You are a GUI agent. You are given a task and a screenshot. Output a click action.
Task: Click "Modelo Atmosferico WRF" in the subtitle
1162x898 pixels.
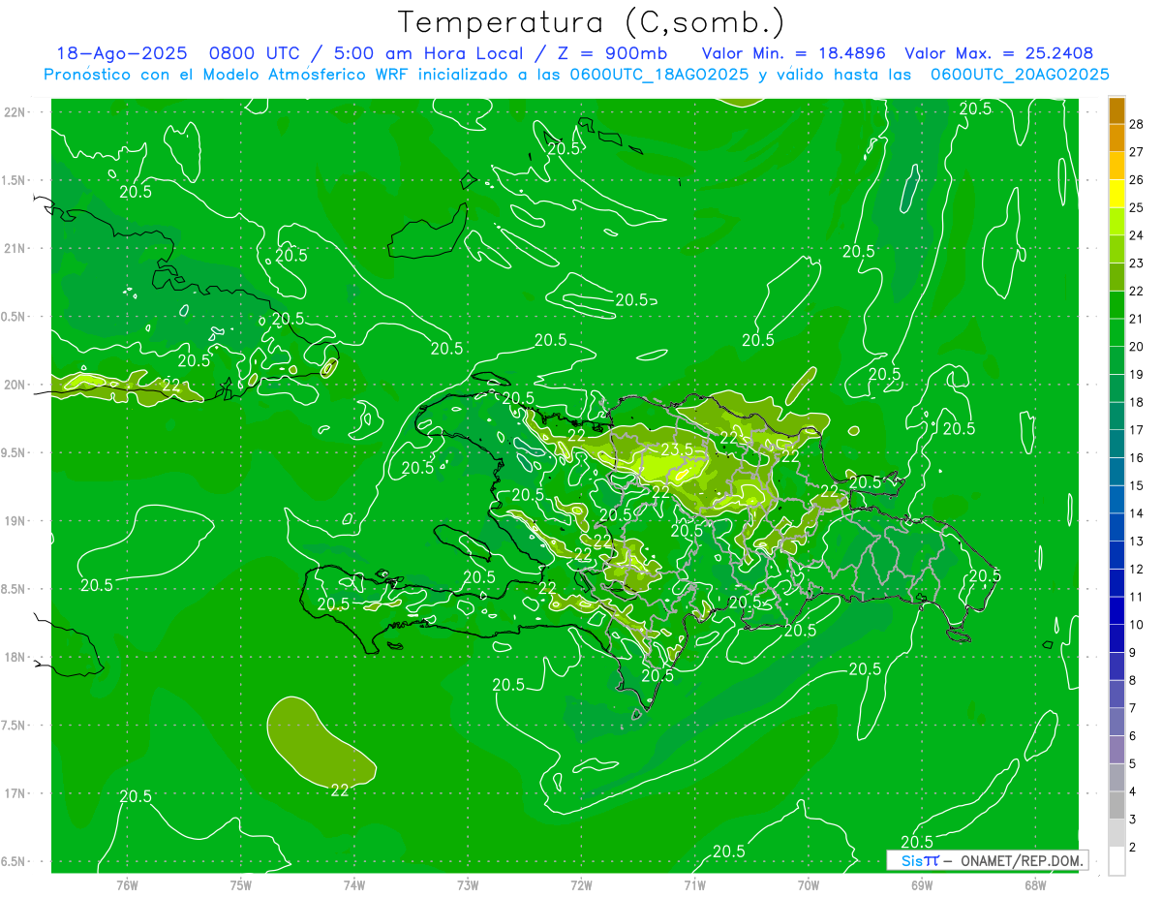pyautogui.click(x=286, y=74)
